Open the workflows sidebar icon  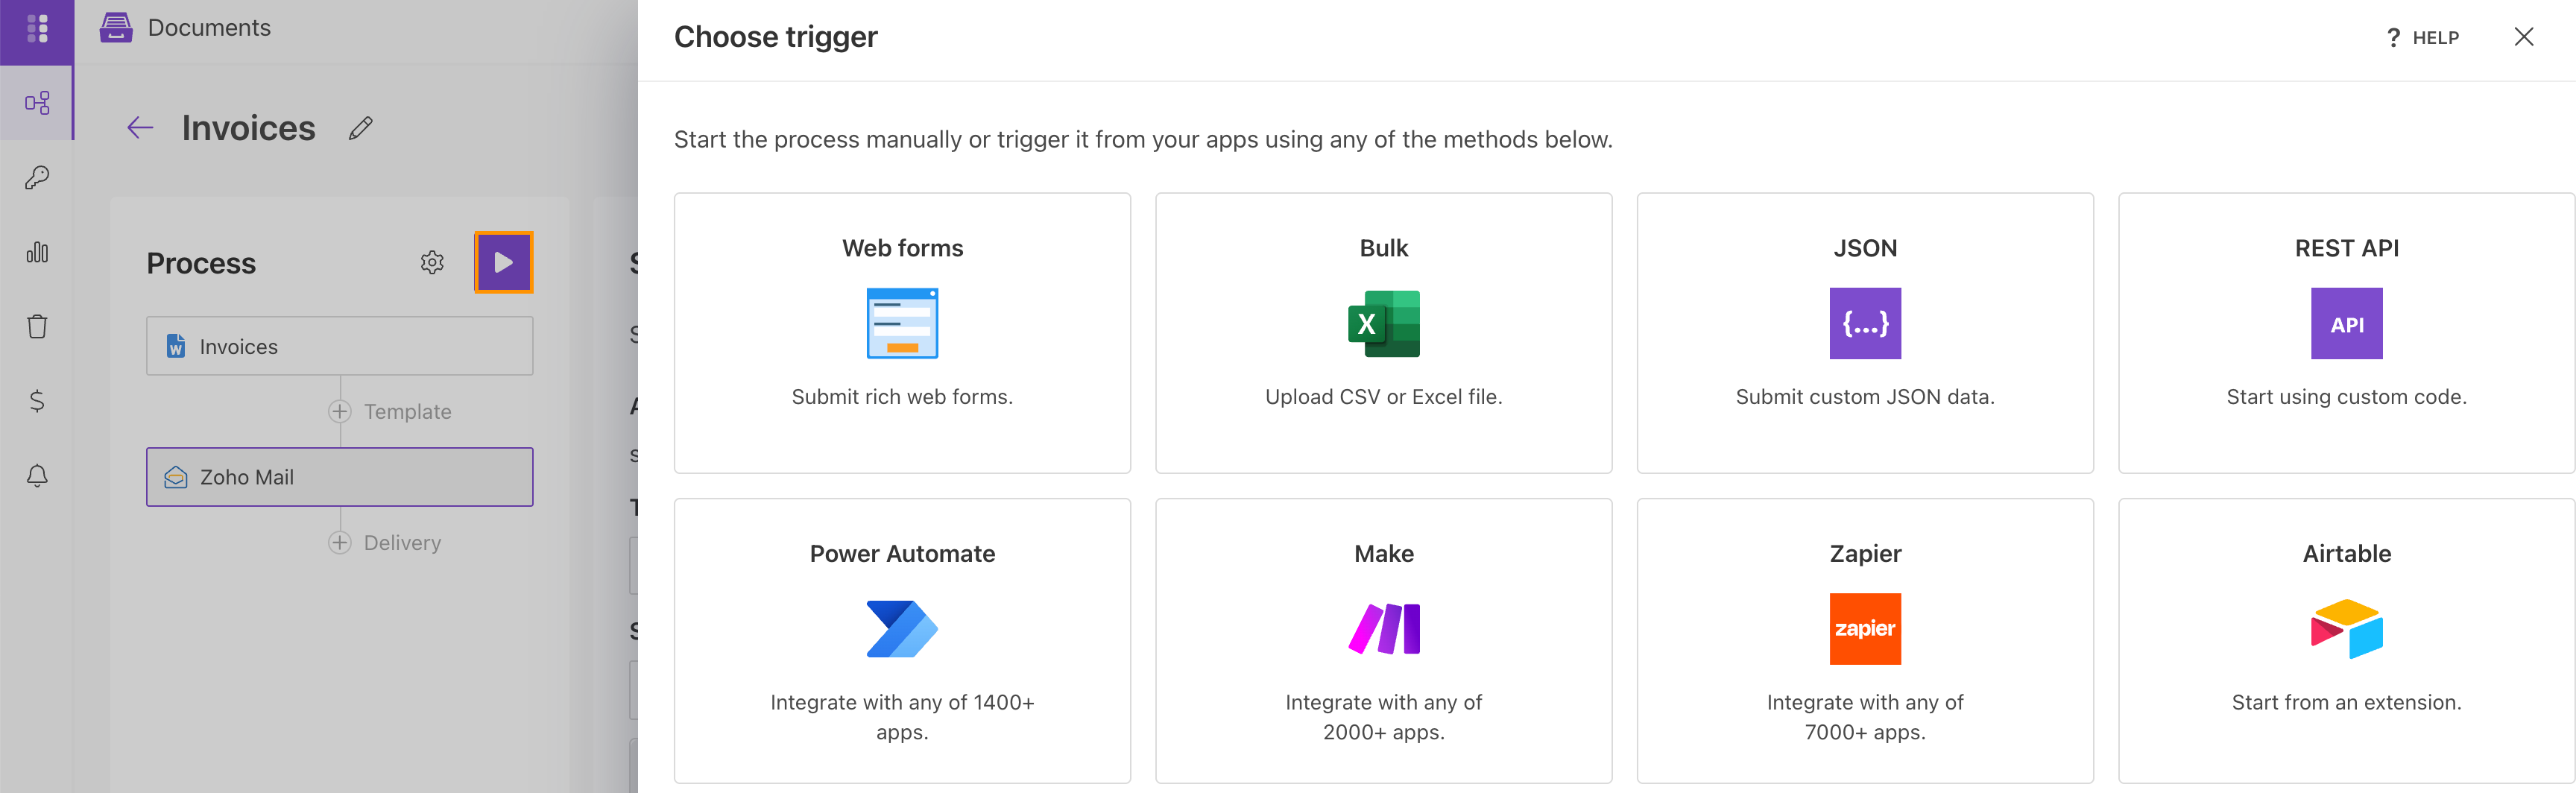pos(37,103)
